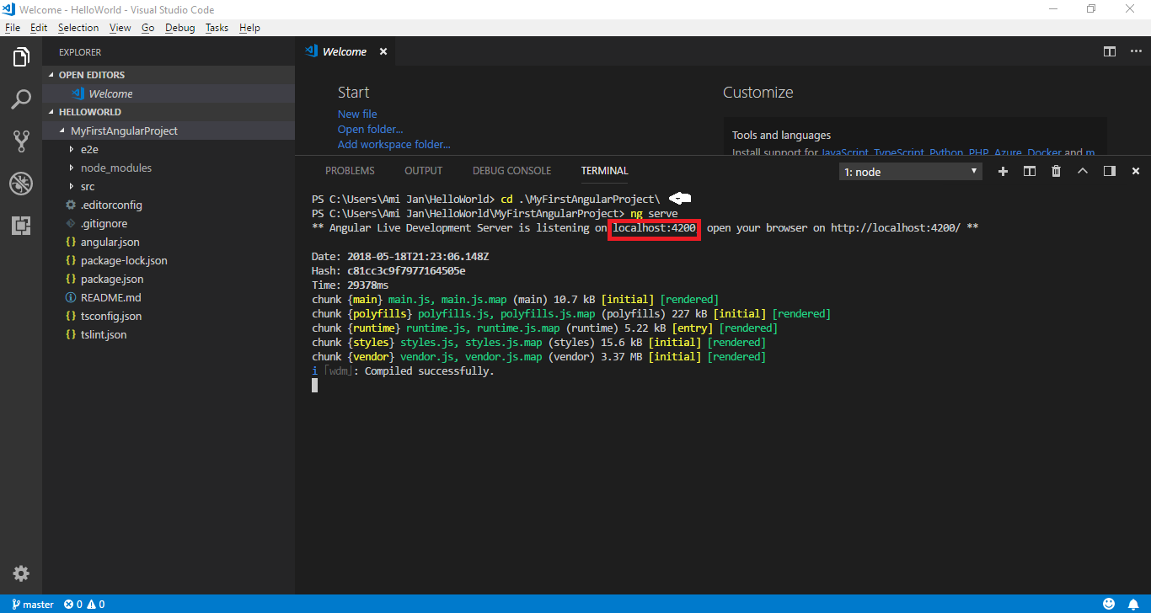Move panel to the right side

pyautogui.click(x=1110, y=171)
